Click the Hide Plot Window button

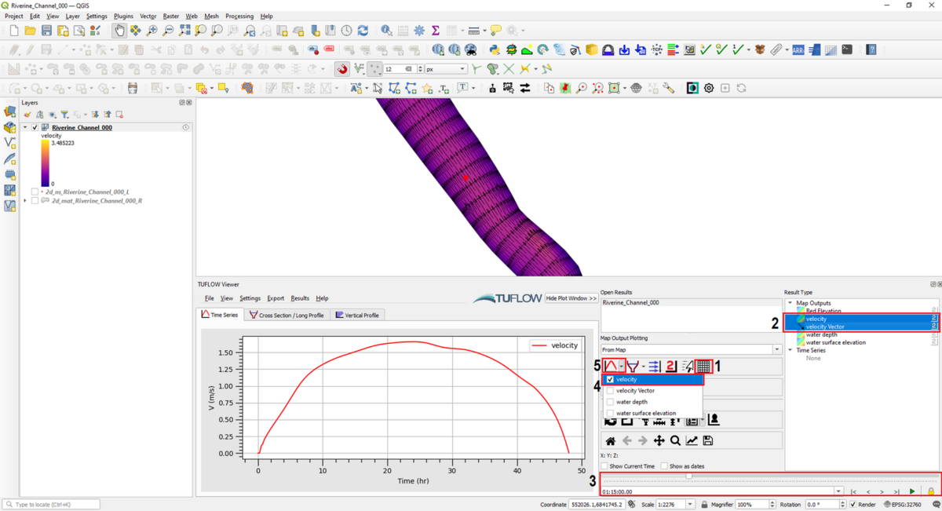tap(571, 298)
